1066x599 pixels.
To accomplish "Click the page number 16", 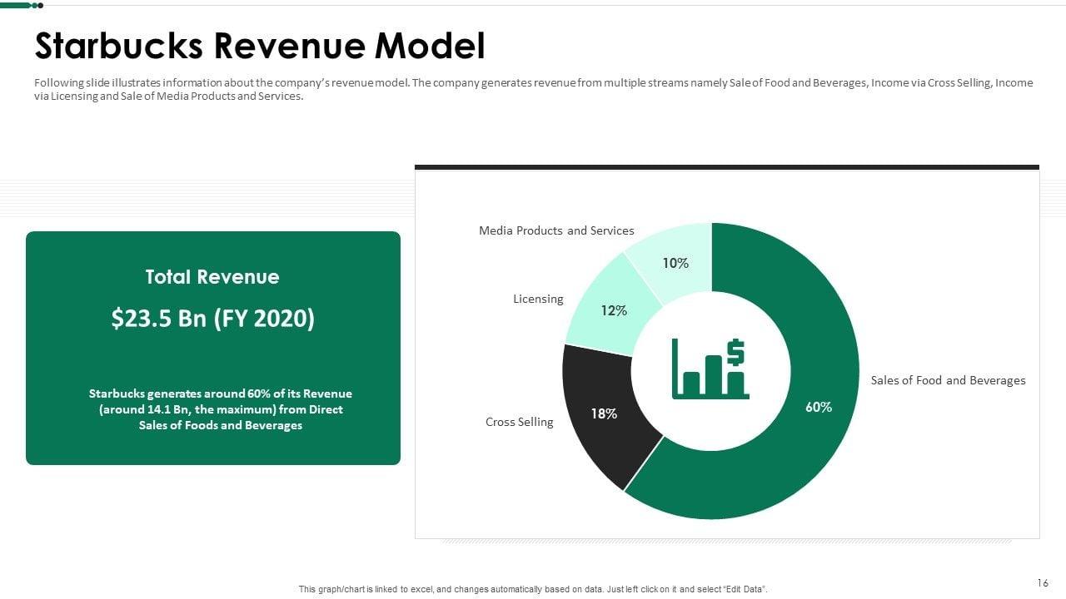I will [x=1043, y=582].
